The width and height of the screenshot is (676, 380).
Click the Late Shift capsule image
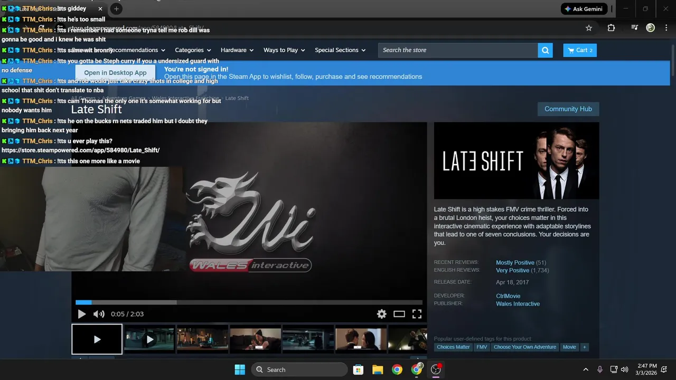pos(517,161)
